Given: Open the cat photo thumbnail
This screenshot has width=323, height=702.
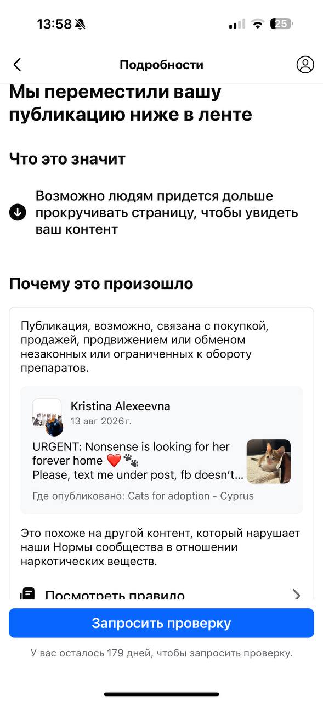Looking at the screenshot, I should pos(269,461).
